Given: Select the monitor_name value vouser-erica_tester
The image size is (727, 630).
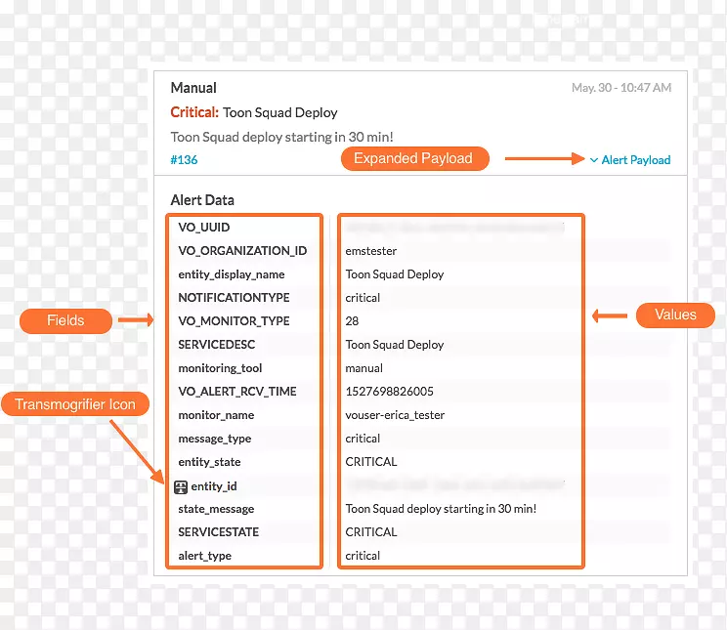Looking at the screenshot, I should tap(395, 415).
